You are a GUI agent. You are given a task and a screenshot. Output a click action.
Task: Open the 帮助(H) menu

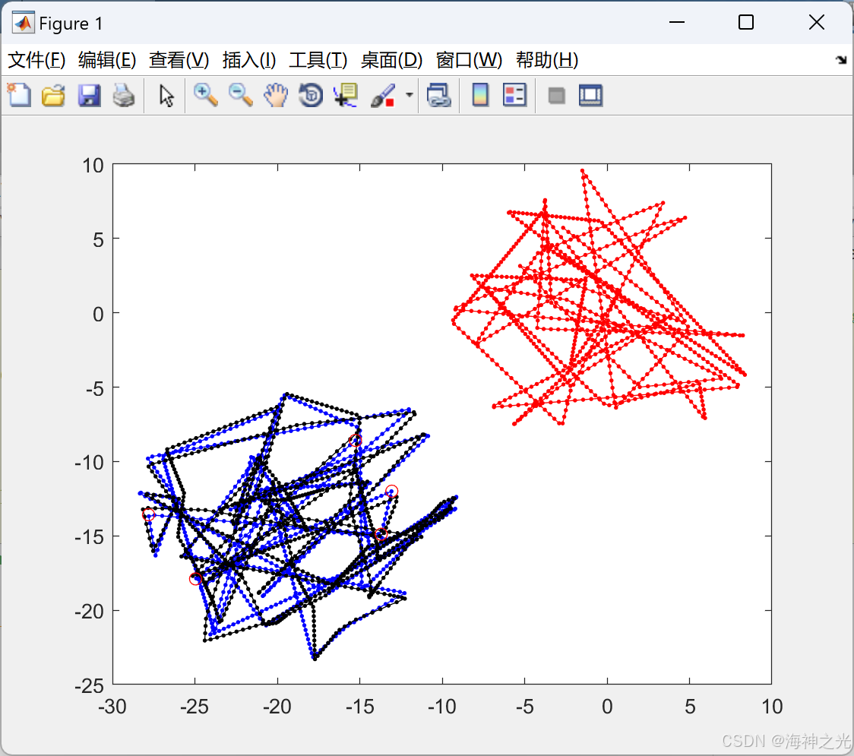click(x=547, y=60)
